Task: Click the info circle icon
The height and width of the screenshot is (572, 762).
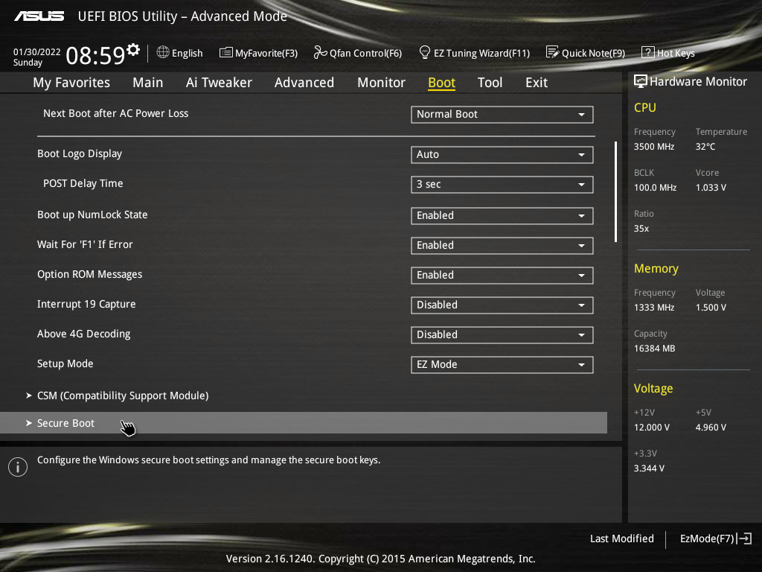Action: [18, 467]
